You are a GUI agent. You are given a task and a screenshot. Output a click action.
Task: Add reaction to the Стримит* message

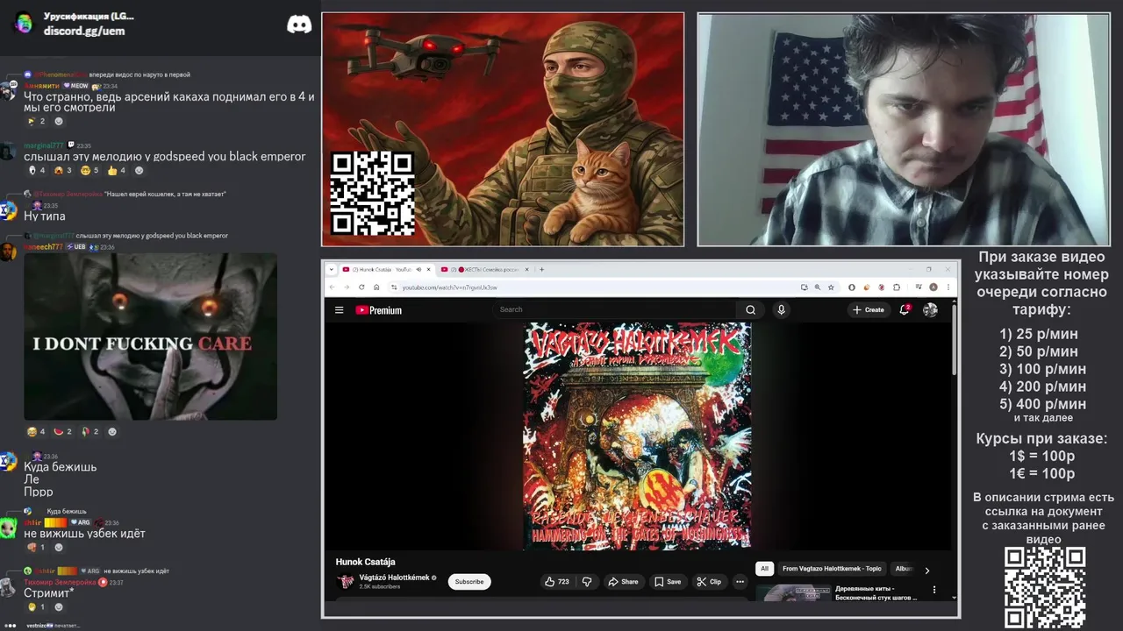(59, 606)
